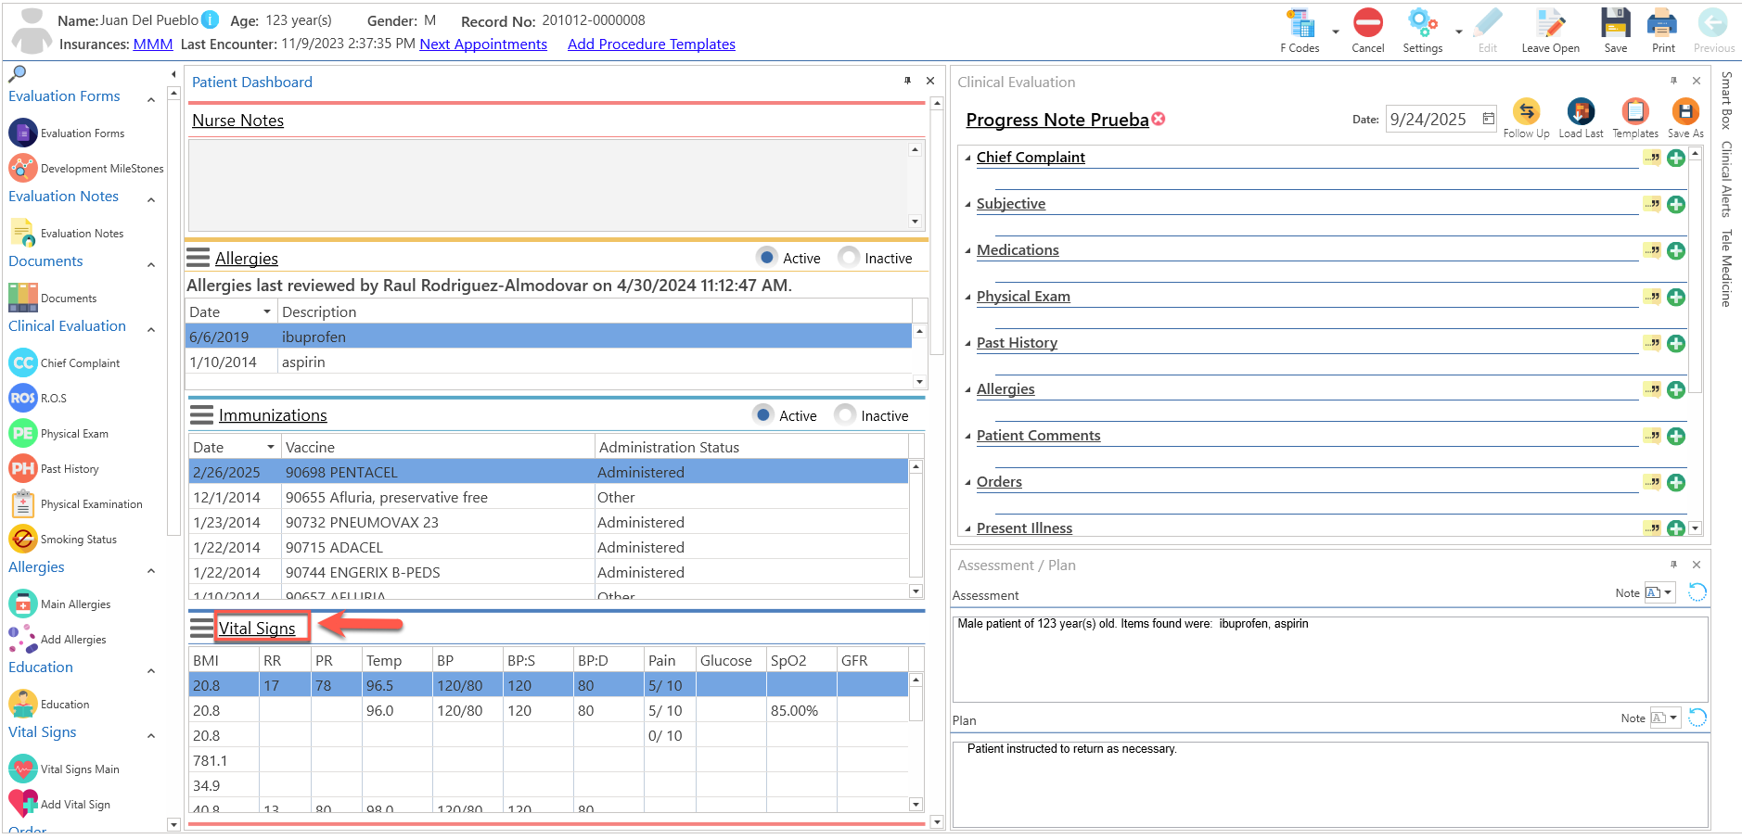
Task: Open Documents sidebar icon
Action: point(23,298)
